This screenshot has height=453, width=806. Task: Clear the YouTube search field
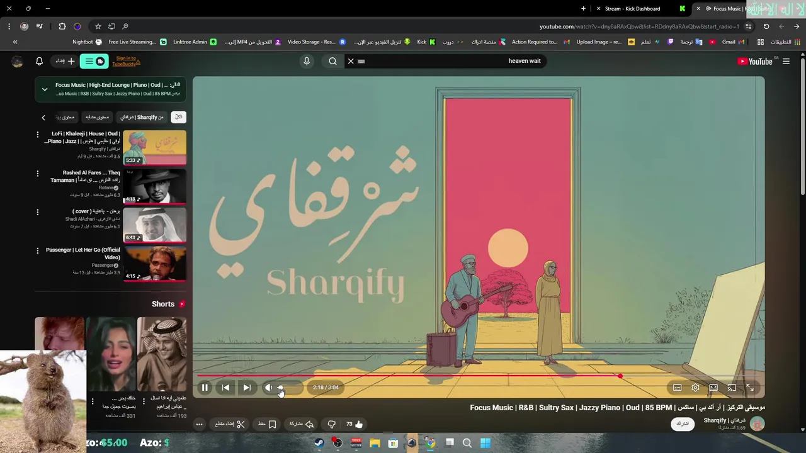351,61
